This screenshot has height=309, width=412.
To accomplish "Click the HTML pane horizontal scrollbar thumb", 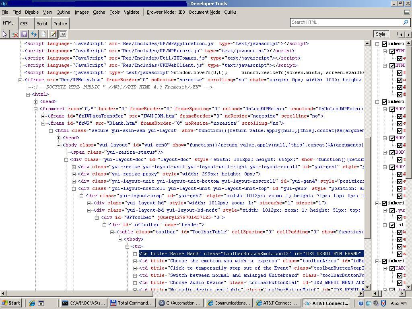I will click(80, 293).
